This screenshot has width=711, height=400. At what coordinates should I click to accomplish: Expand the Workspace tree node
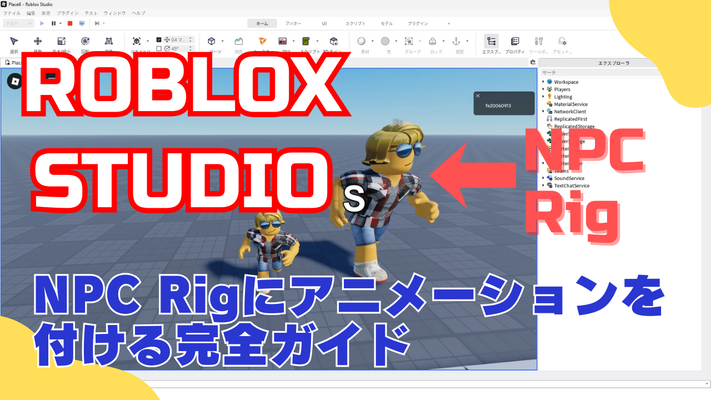543,82
